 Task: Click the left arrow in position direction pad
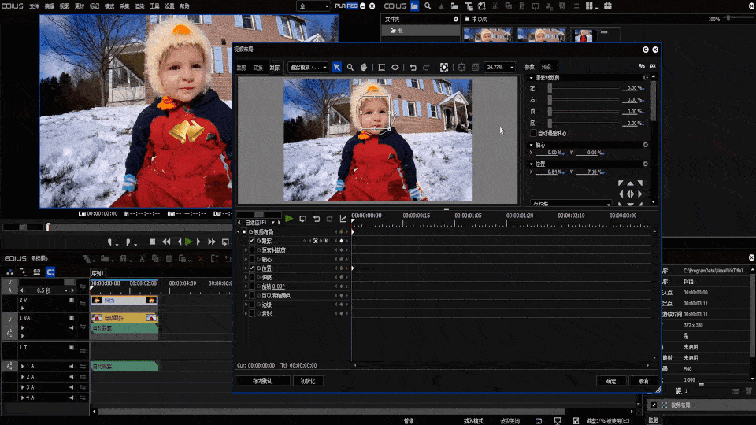(x=621, y=194)
